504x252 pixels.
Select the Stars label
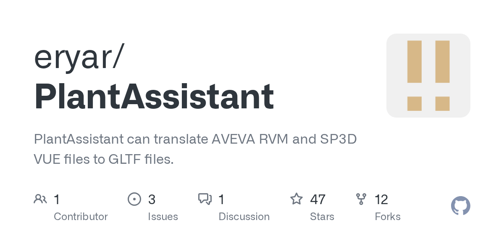(x=322, y=217)
